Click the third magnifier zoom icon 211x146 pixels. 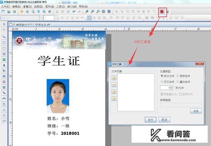[98, 12]
